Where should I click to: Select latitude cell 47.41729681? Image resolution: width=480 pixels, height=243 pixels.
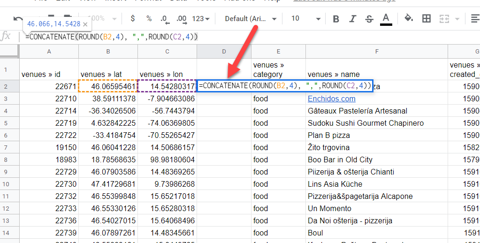pyautogui.click(x=108, y=184)
